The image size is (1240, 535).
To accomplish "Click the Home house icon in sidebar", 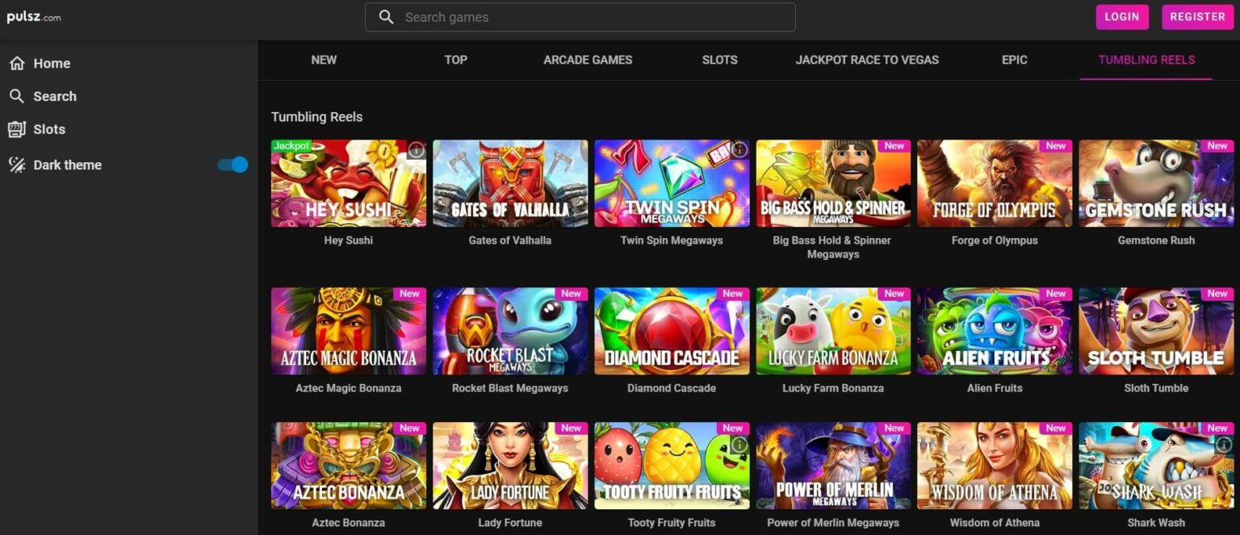I will click(17, 63).
